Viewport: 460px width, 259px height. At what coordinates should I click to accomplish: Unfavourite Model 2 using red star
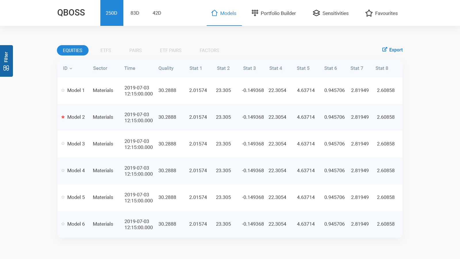click(63, 117)
